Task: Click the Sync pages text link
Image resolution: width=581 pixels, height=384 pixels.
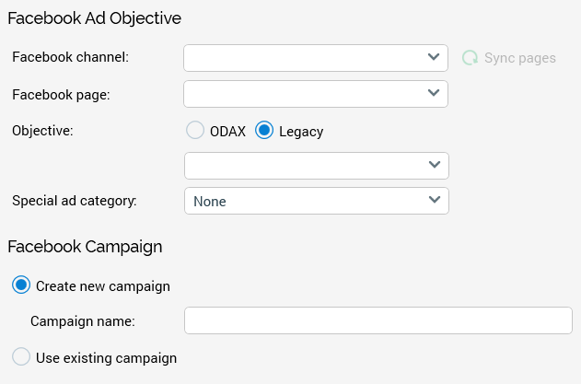Action: pyautogui.click(x=520, y=58)
